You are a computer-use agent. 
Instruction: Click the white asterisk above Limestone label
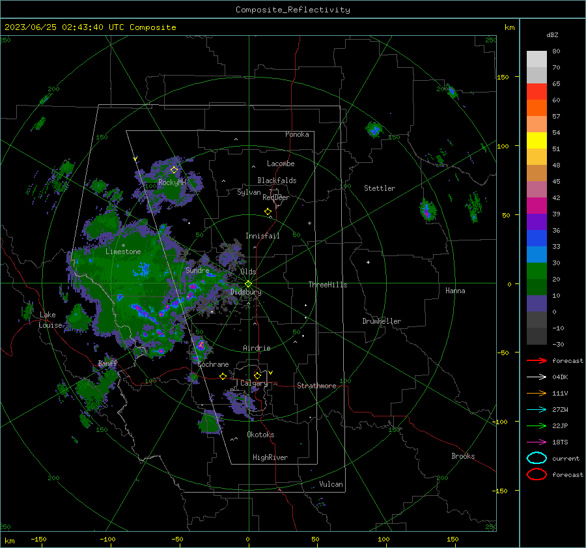[x=123, y=246]
